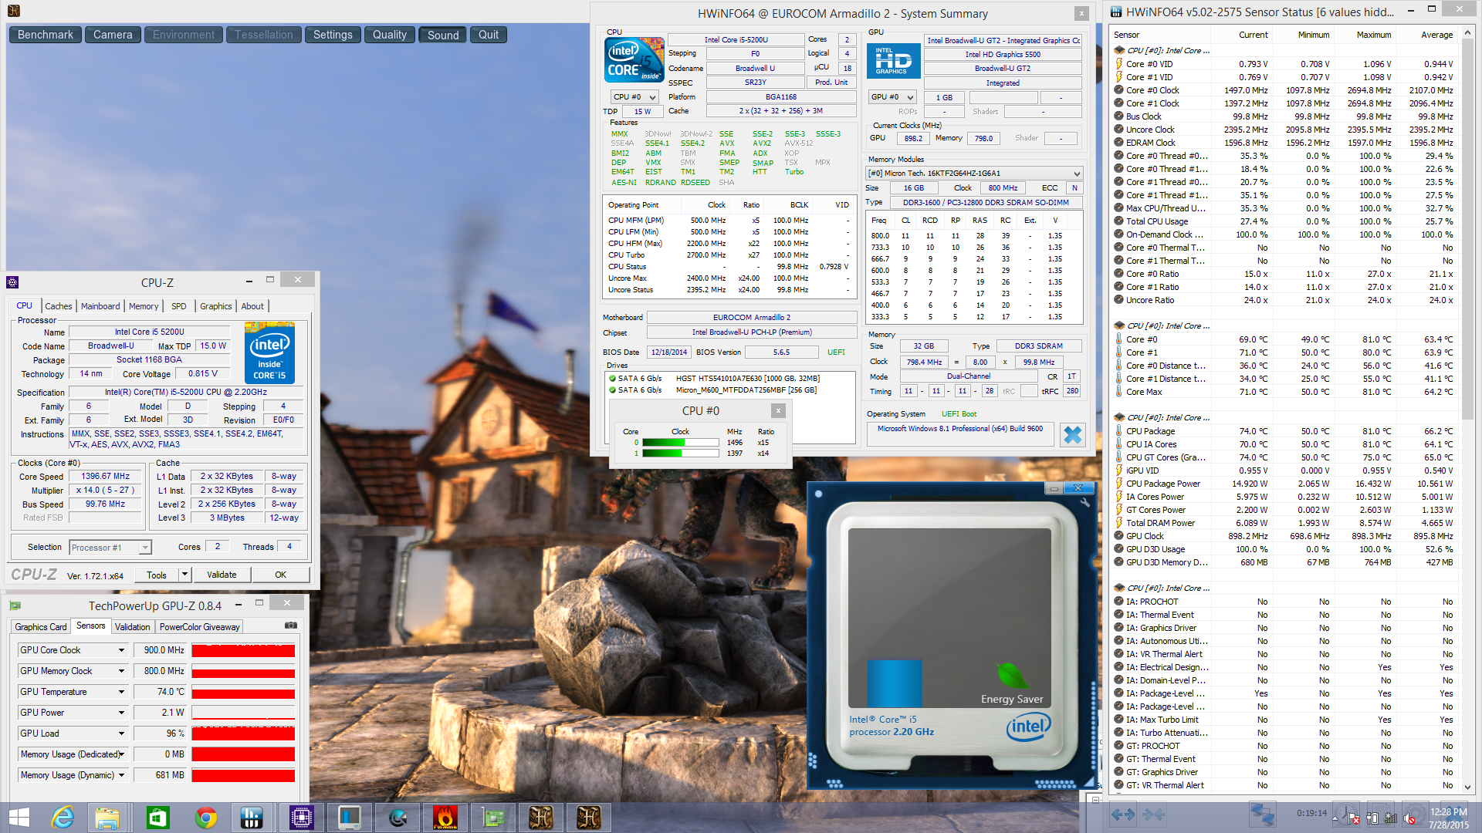
Task: Open the Graphics Card tab in GPU-Z
Action: [x=41, y=627]
